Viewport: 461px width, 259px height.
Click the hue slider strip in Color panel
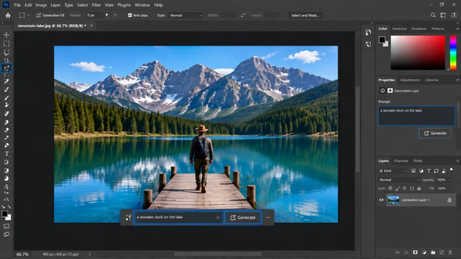tap(453, 53)
